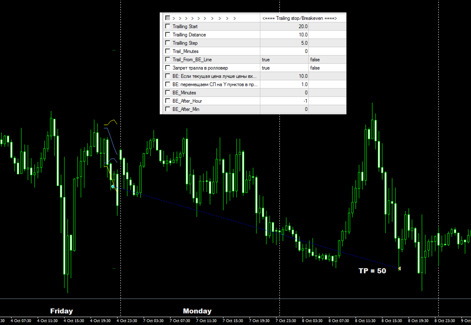Click '8 Oct 07:30' on the time axis
The width and height of the screenshot is (471, 325).
pyautogui.click(x=339, y=321)
